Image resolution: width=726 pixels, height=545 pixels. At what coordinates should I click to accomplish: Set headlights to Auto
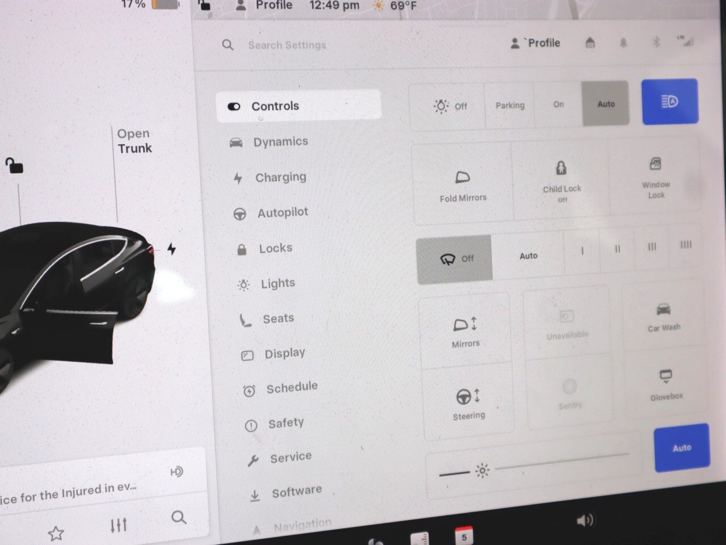click(x=606, y=104)
